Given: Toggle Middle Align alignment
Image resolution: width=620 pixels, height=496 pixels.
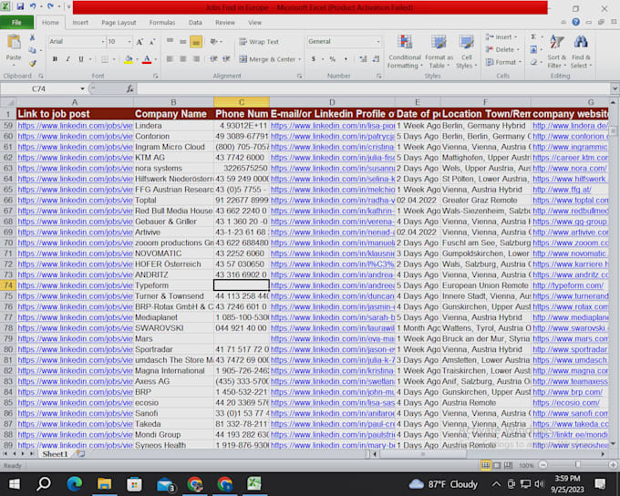Looking at the screenshot, I should (182, 41).
